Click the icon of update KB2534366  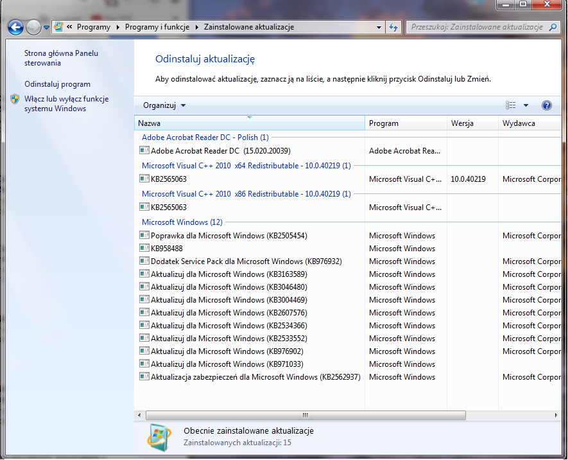(144, 325)
